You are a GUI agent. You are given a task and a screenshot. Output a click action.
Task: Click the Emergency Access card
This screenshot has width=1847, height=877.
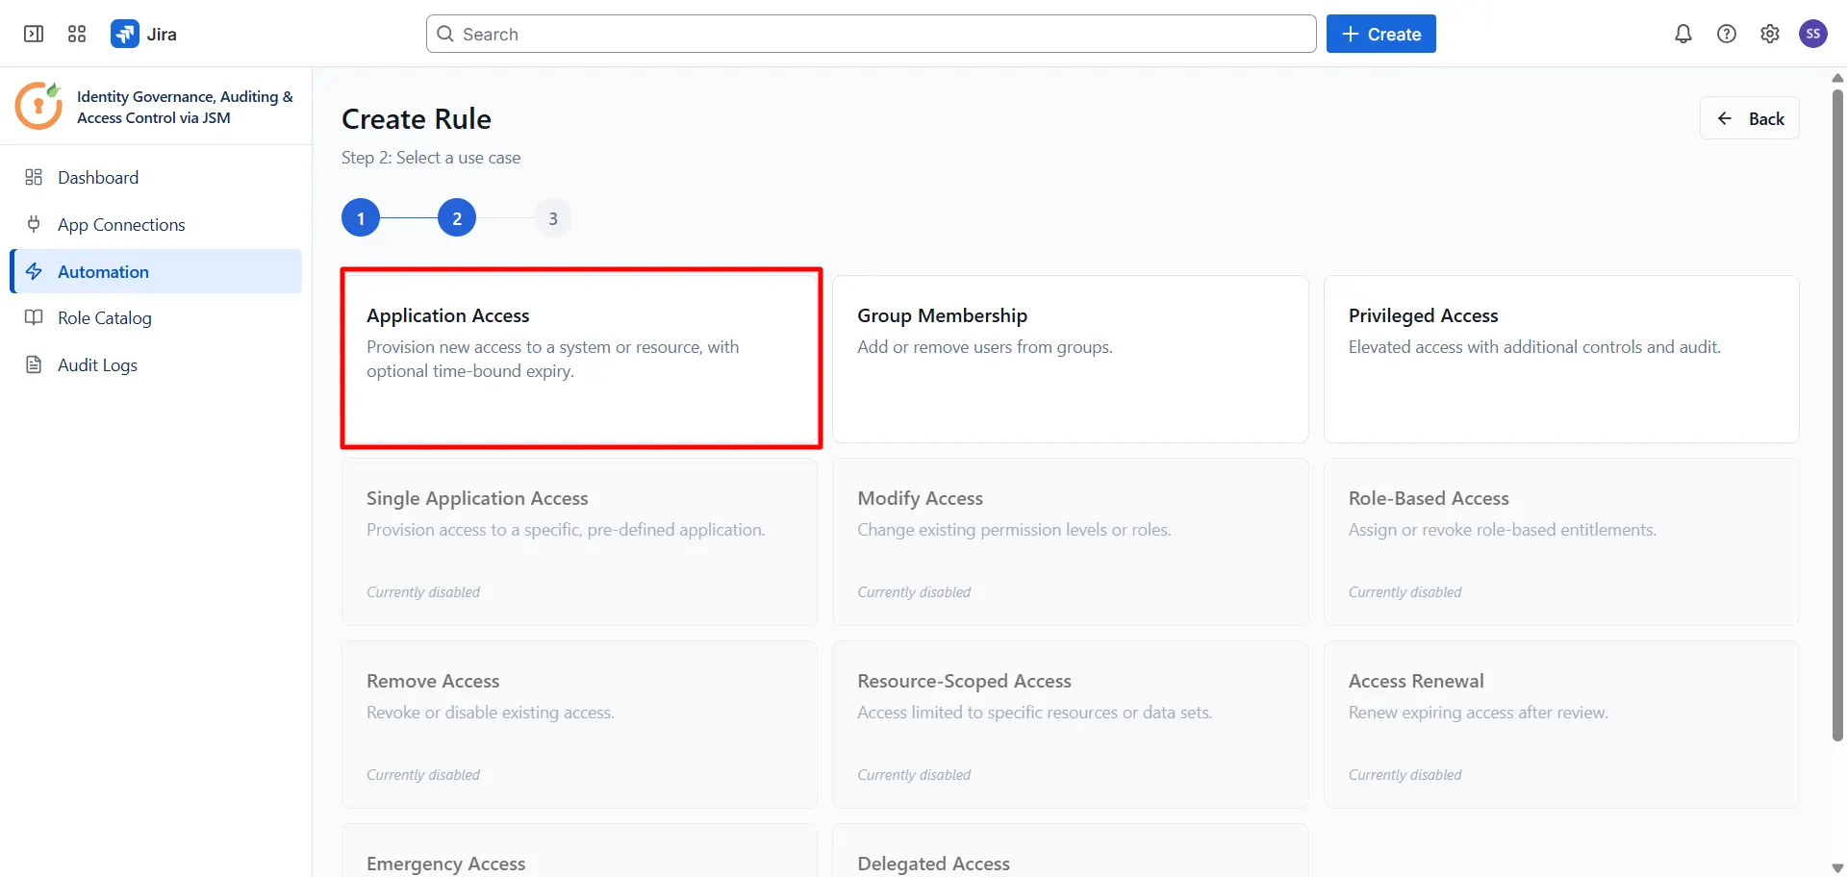[580, 851]
